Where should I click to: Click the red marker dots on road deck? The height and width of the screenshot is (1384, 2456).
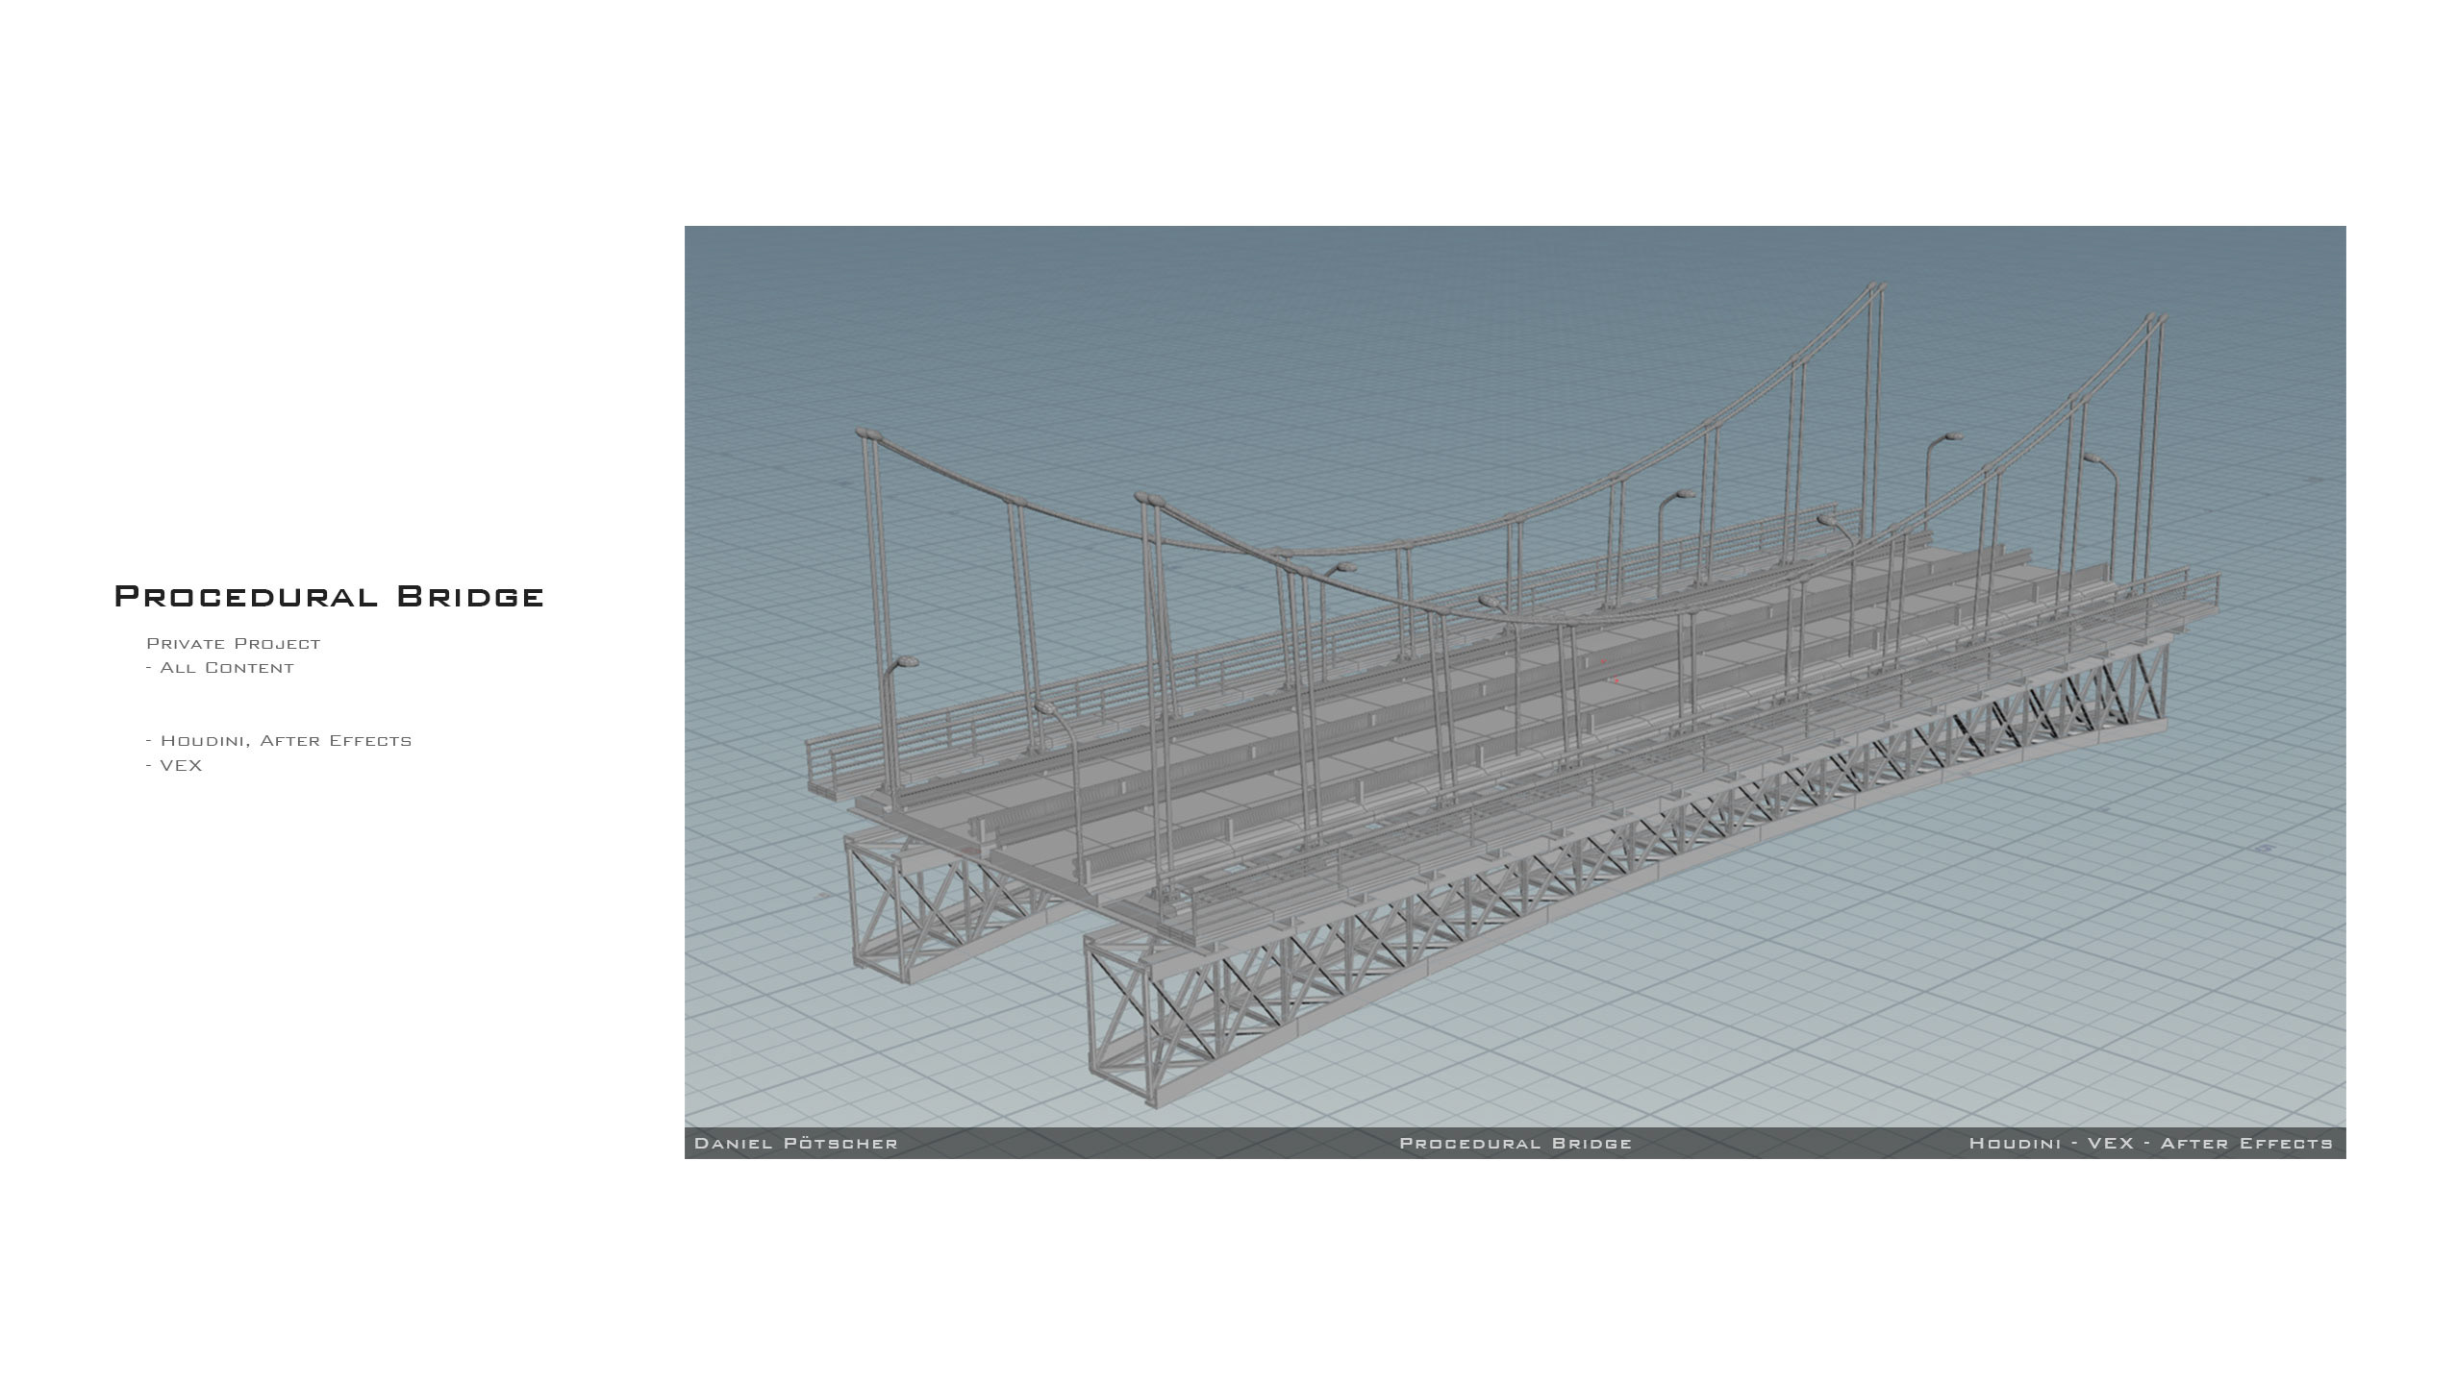[x=1616, y=680]
